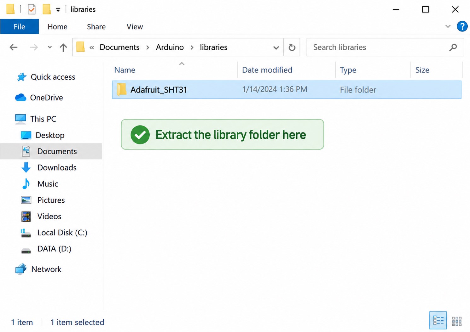Click the Pictures landscape icon
470x332 pixels.
[26, 200]
